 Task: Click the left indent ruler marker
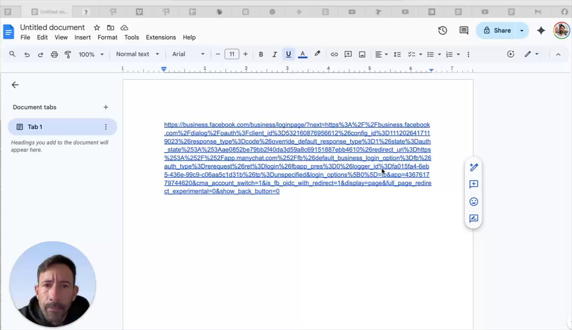pos(164,69)
